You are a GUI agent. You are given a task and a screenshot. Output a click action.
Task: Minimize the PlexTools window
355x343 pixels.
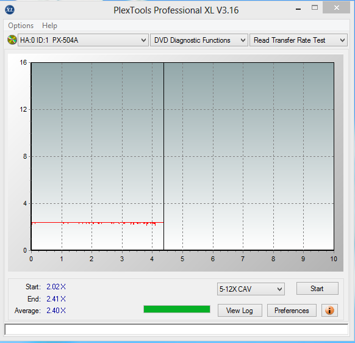tap(298, 9)
